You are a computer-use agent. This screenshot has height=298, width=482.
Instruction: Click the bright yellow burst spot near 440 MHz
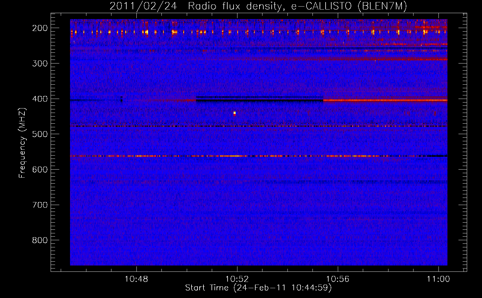pyautogui.click(x=235, y=113)
